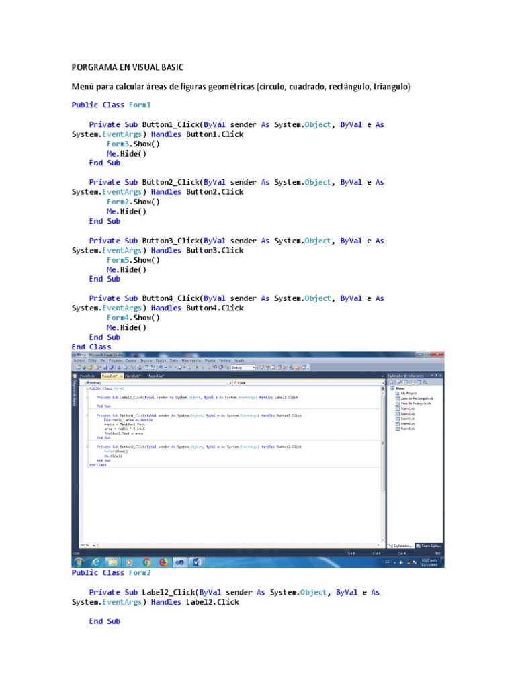Open Google Chrome from the taskbar

coord(146,562)
